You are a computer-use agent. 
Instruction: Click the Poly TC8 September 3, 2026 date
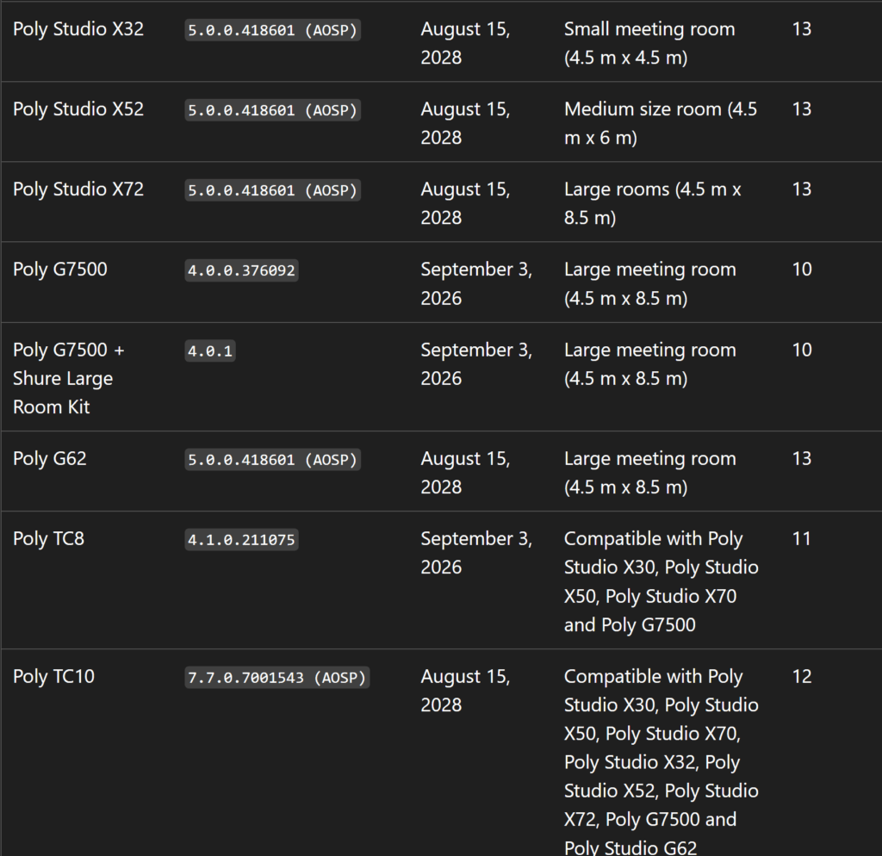[475, 553]
